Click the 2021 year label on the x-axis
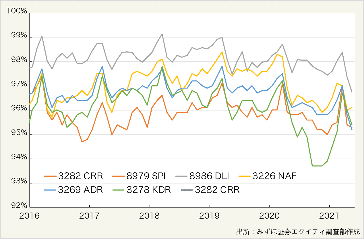 click(329, 216)
